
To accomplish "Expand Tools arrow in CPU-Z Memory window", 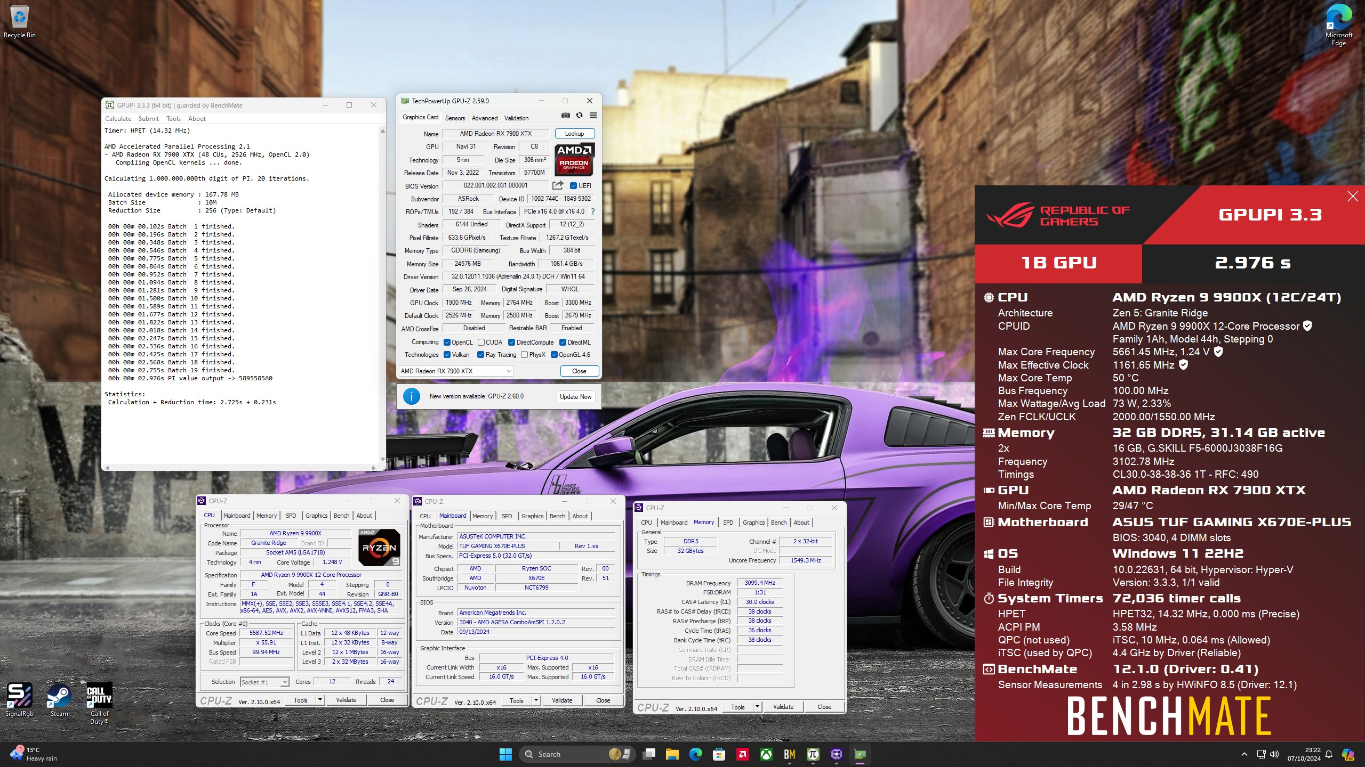I will [x=757, y=707].
